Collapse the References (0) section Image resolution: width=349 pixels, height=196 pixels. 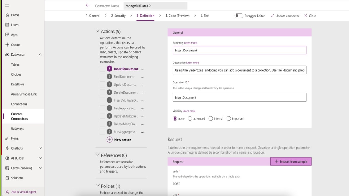(x=98, y=155)
